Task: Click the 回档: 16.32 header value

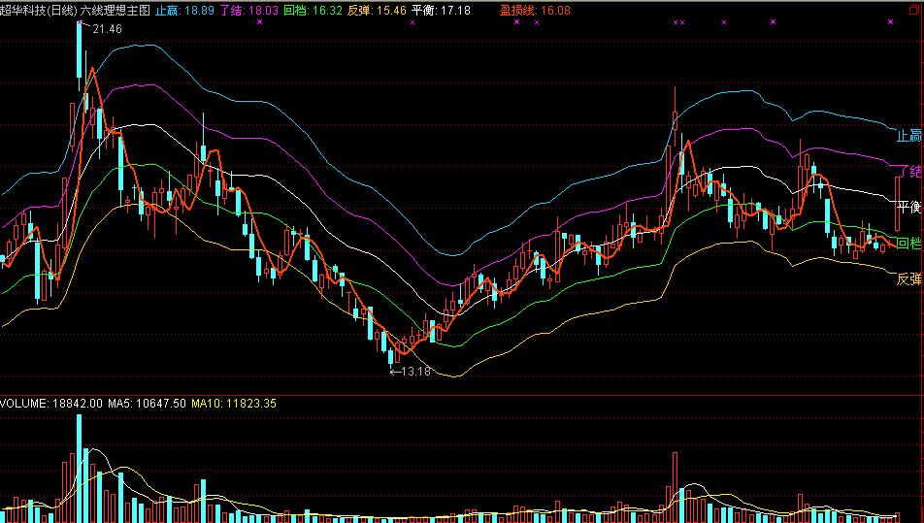Action: (x=313, y=10)
